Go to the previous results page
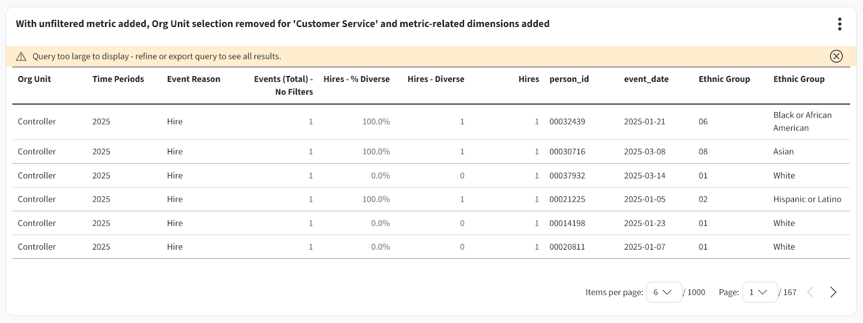Image resolution: width=863 pixels, height=323 pixels. [x=810, y=292]
